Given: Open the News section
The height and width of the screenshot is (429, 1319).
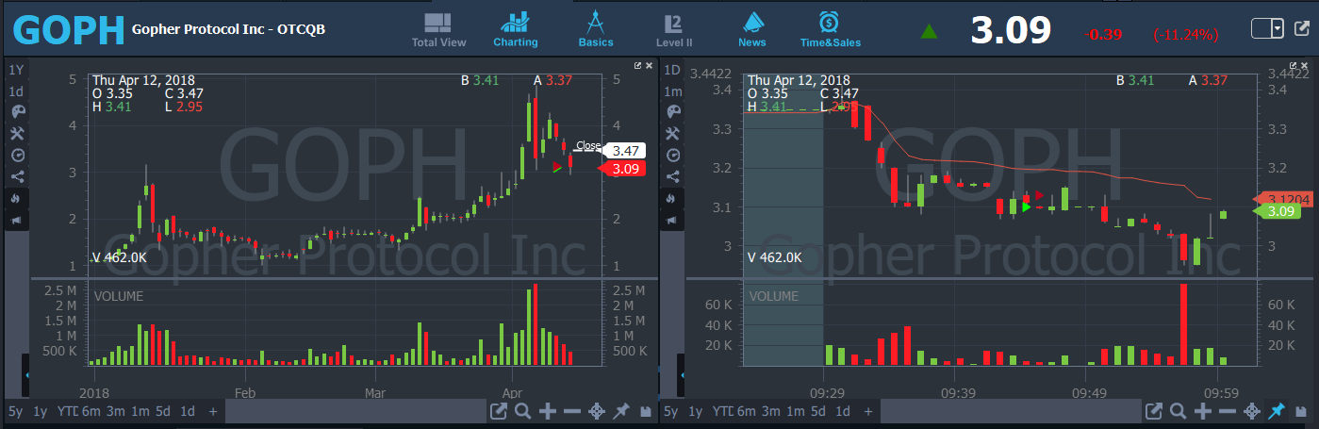Looking at the screenshot, I should click(752, 30).
